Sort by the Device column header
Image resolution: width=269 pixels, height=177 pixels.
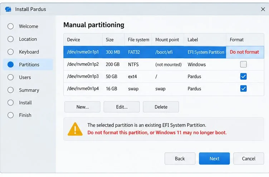click(83, 40)
